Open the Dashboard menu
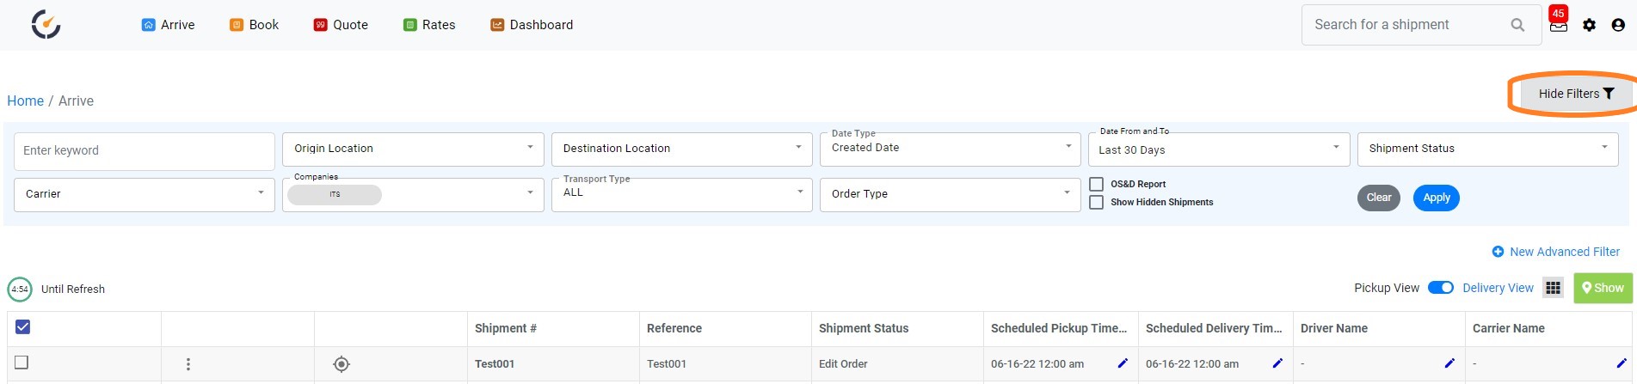The image size is (1637, 384). (532, 25)
